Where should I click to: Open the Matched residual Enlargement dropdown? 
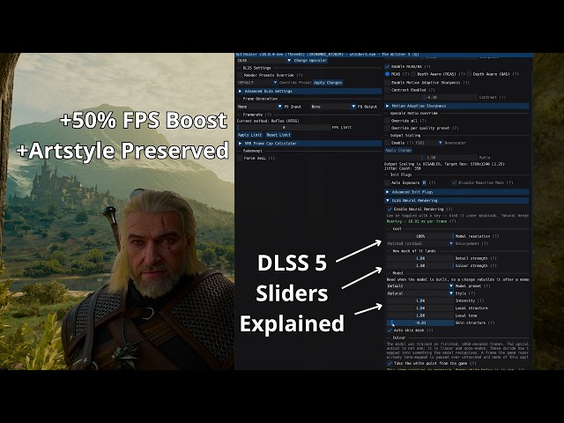[420, 243]
